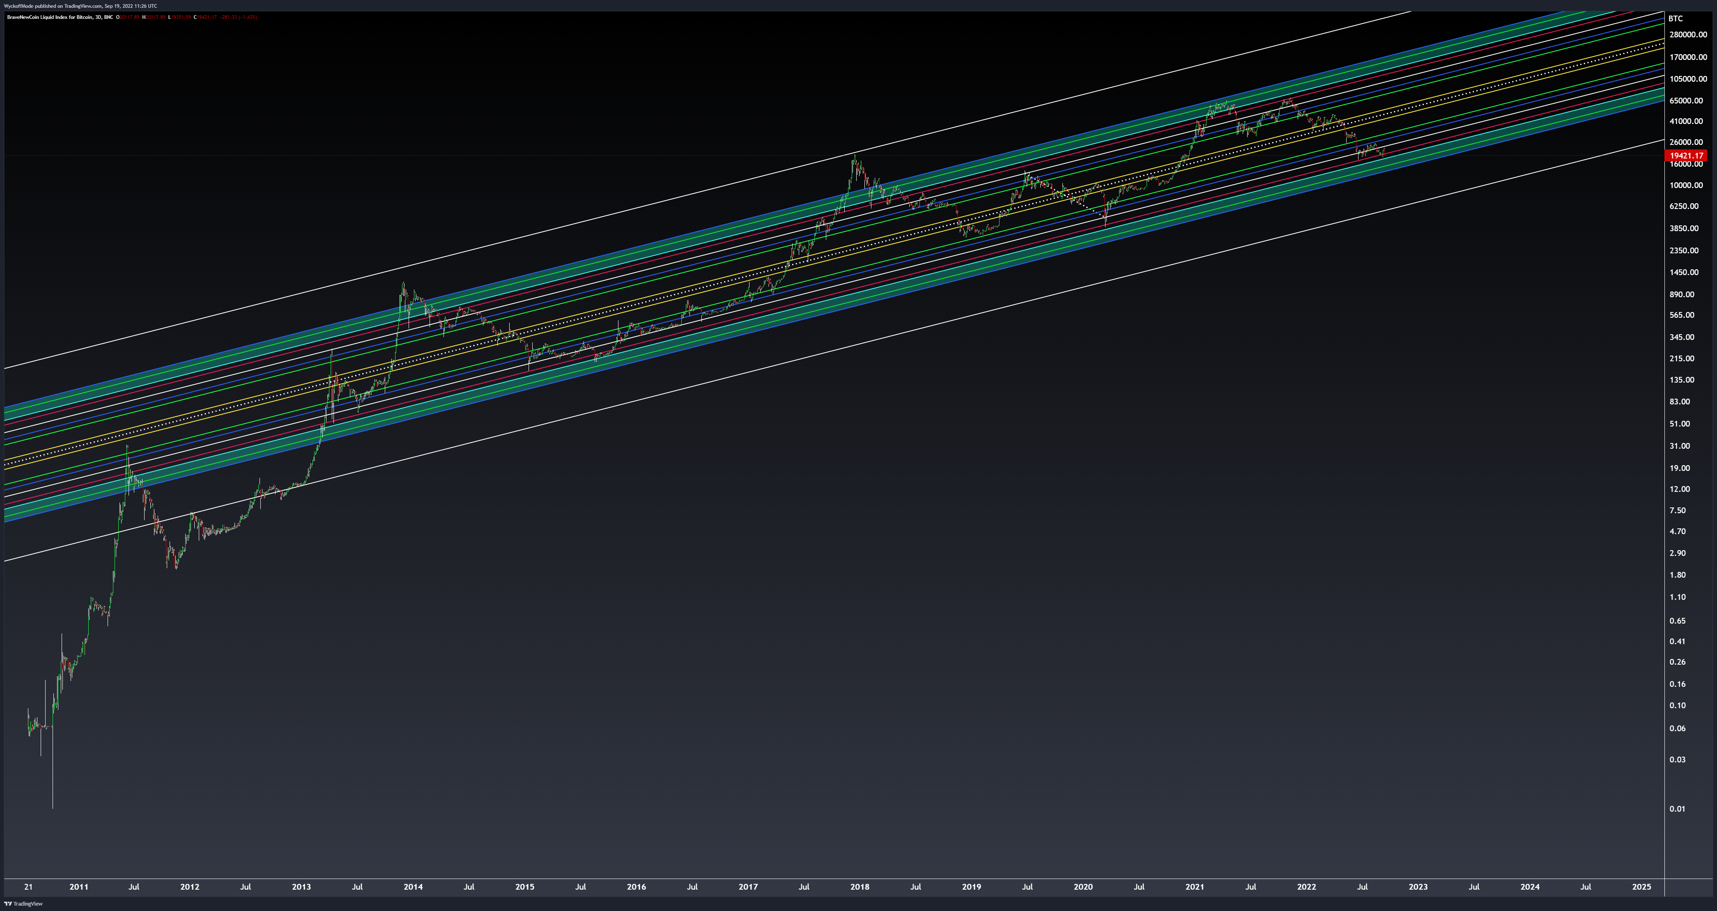Click the 2020 year label on time axis
This screenshot has height=911, width=1717.
(1083, 887)
